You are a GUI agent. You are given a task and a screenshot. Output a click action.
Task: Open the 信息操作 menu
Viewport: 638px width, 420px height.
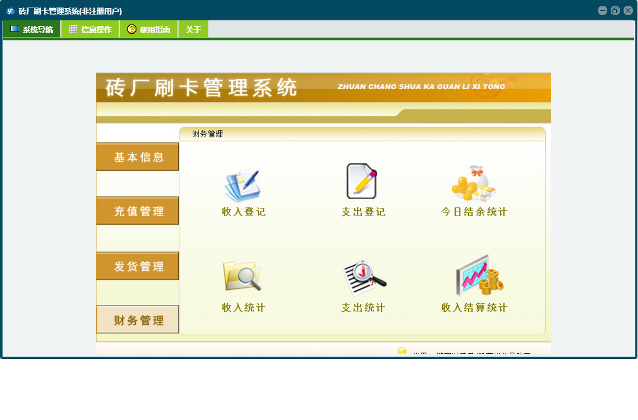91,29
